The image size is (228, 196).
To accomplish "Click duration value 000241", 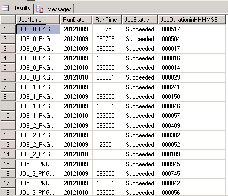I will [171, 87].
